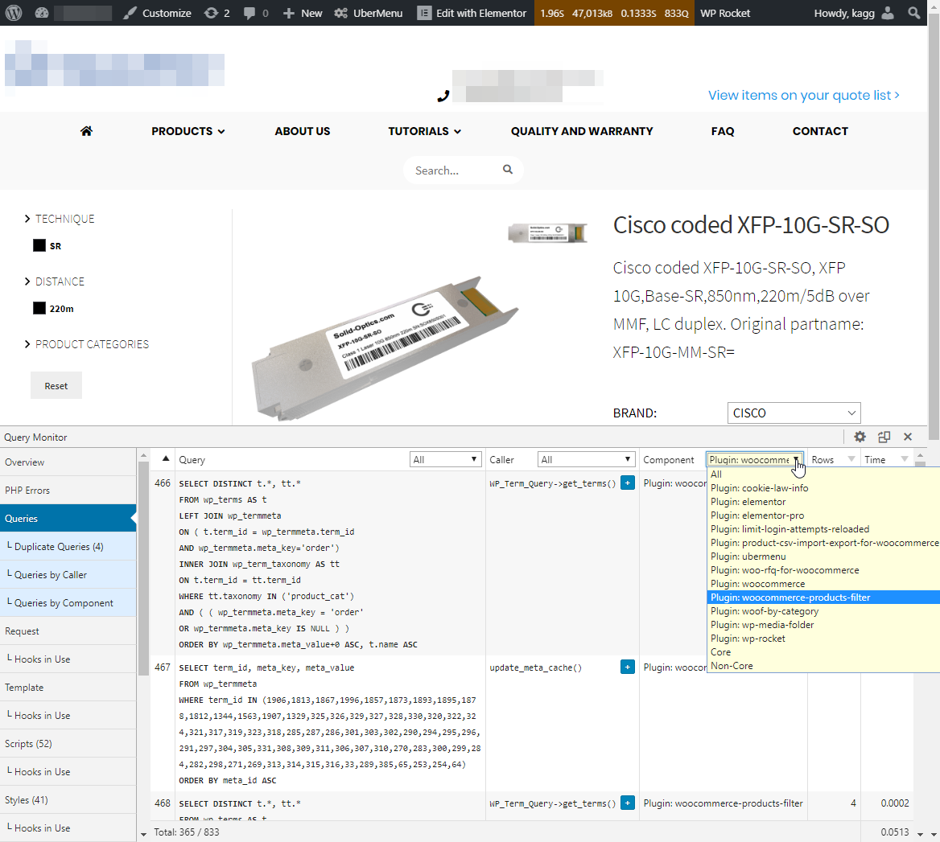Select Plugin: woocommerce-products-filter option
Screen dimensions: 940x842
[823, 598]
